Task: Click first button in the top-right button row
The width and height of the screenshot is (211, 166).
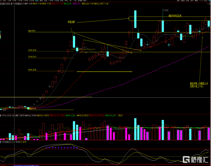Action: [178, 1]
